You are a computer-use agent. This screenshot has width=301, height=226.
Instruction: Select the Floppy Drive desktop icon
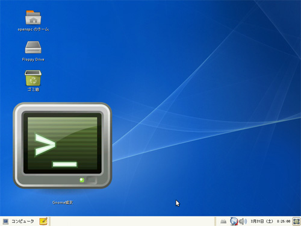[33, 48]
